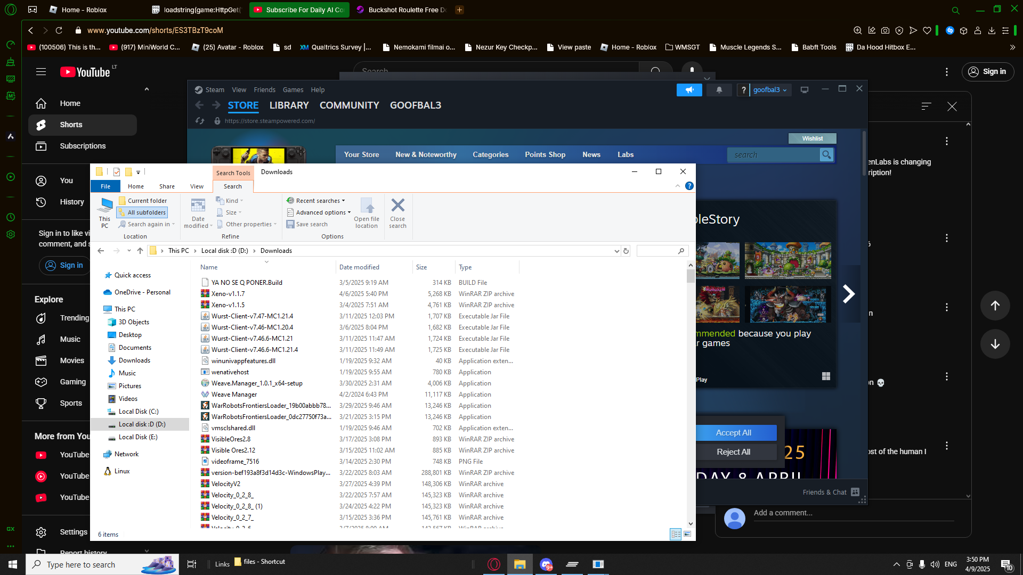This screenshot has width=1023, height=575.
Task: Open the YouTube hamburger guide menu
Action: [41, 71]
